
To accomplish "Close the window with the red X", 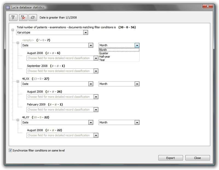I will pos(208,6).
